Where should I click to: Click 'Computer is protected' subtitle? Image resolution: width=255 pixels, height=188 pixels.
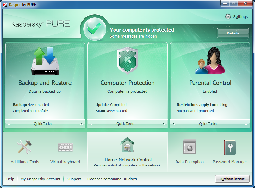(x=127, y=91)
